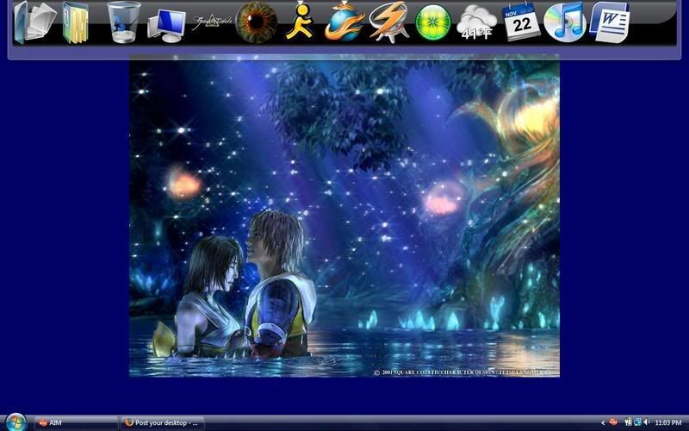The height and width of the screenshot is (431, 689).
Task: Open the network connection tray icon
Action: click(637, 422)
